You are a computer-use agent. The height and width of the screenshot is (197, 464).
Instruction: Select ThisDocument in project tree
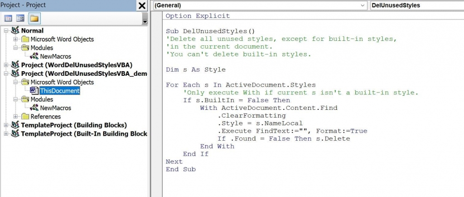coord(59,91)
